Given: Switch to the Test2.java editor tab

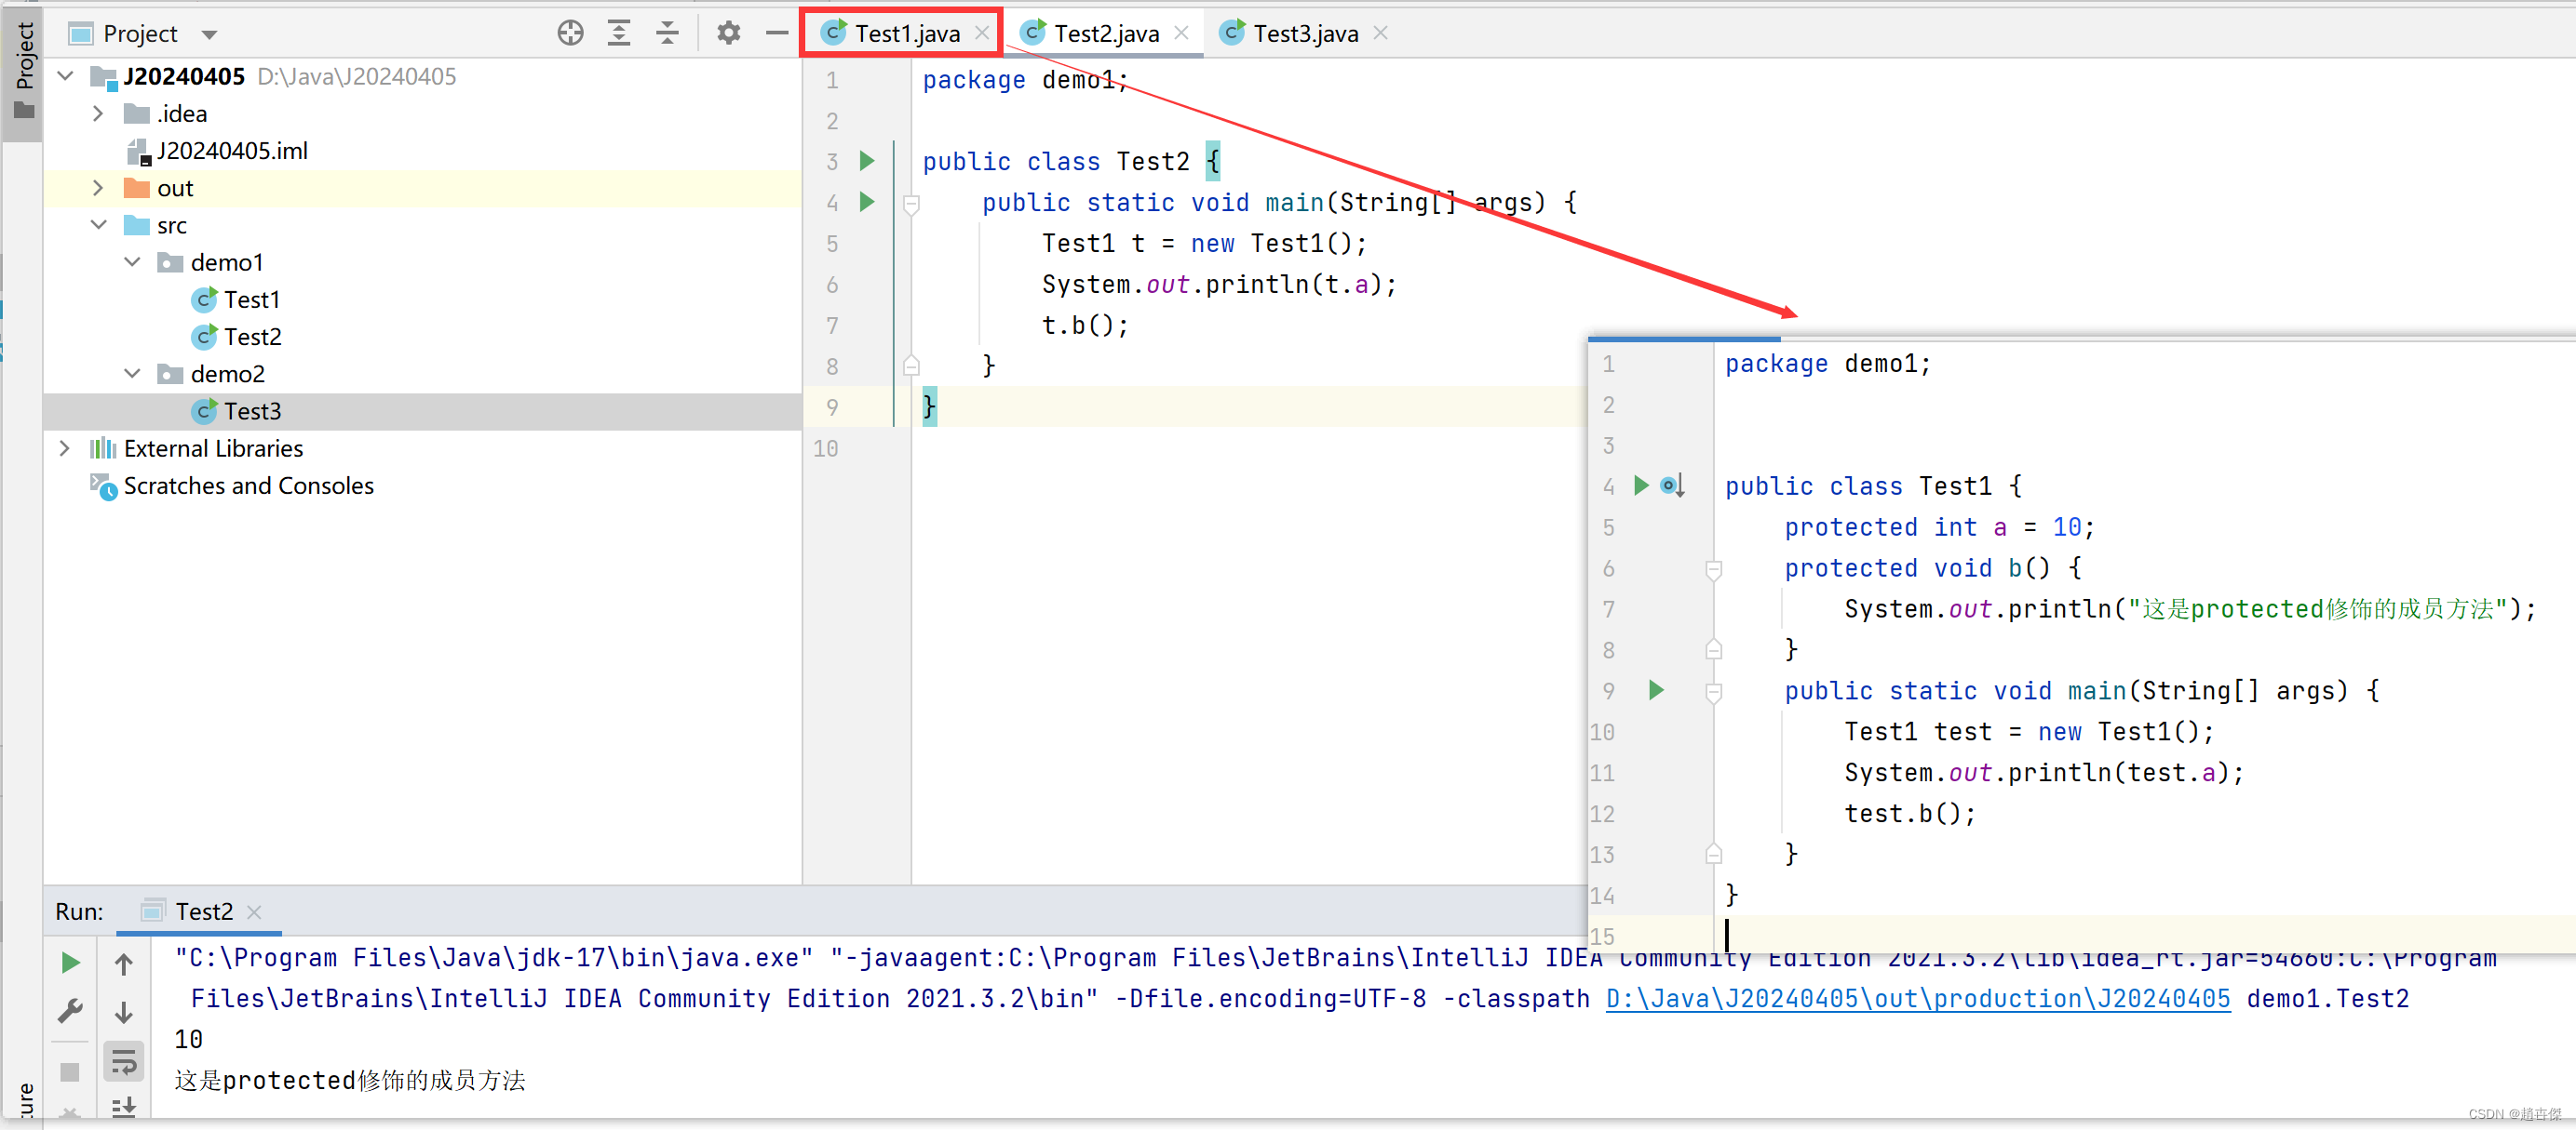Looking at the screenshot, I should tap(1105, 33).
